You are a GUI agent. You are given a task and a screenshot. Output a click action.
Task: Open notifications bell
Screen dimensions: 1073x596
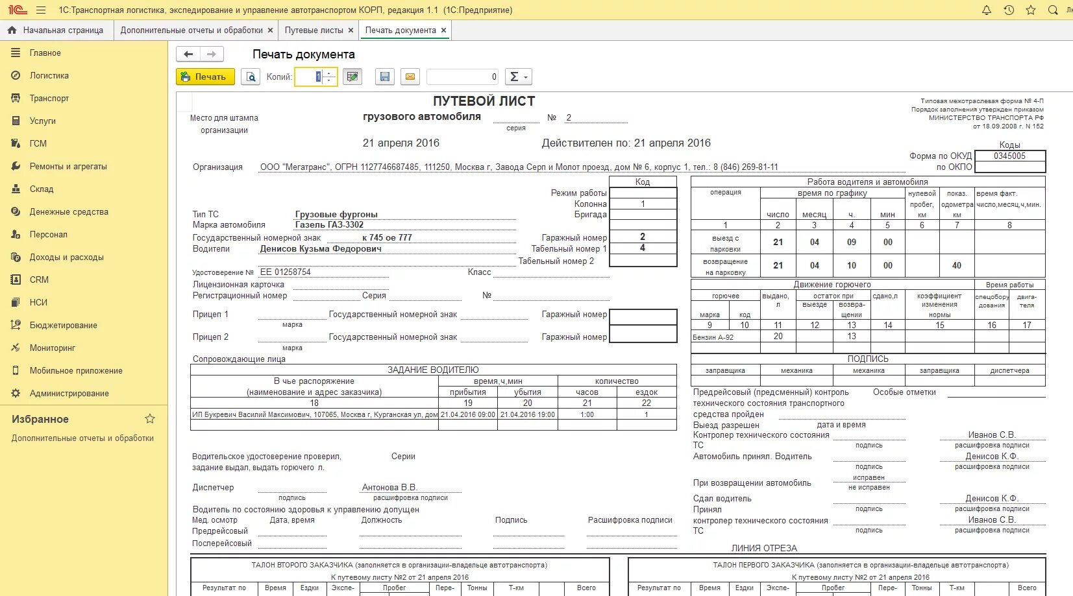click(x=987, y=10)
